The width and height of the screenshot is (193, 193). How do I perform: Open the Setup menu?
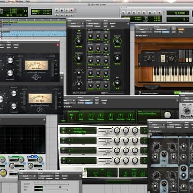pos(11,2)
